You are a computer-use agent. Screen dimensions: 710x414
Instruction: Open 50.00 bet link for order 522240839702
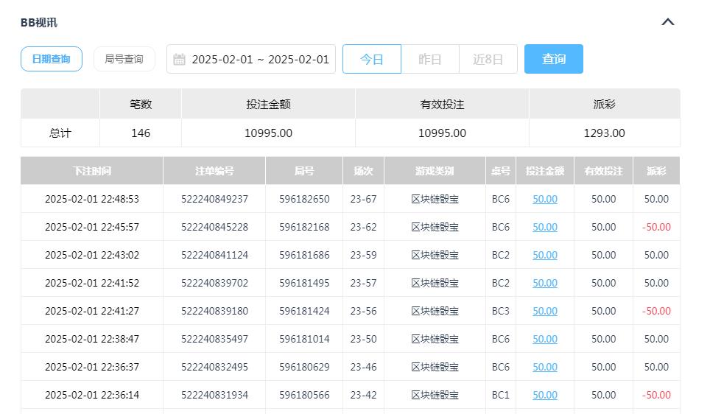pos(544,283)
